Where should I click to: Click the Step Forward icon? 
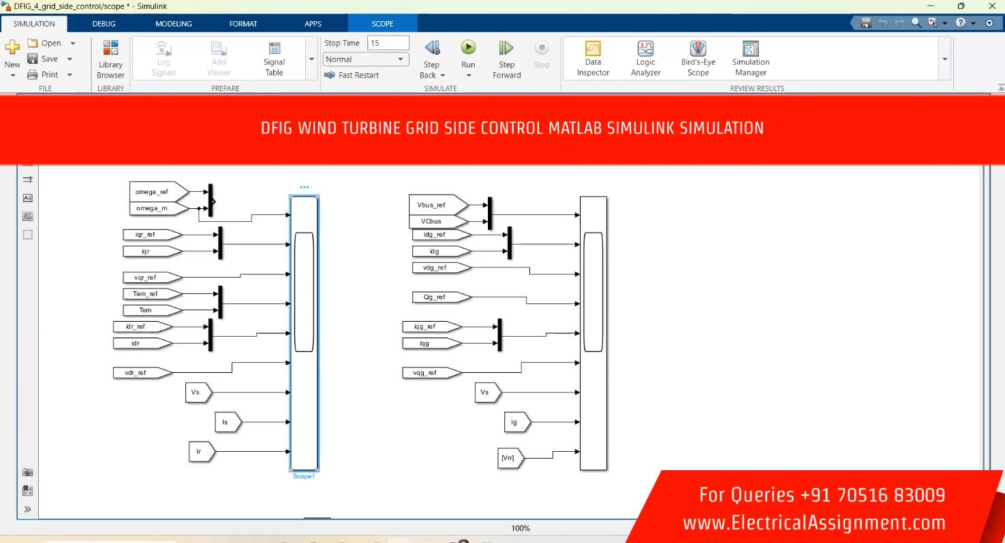tap(506, 48)
